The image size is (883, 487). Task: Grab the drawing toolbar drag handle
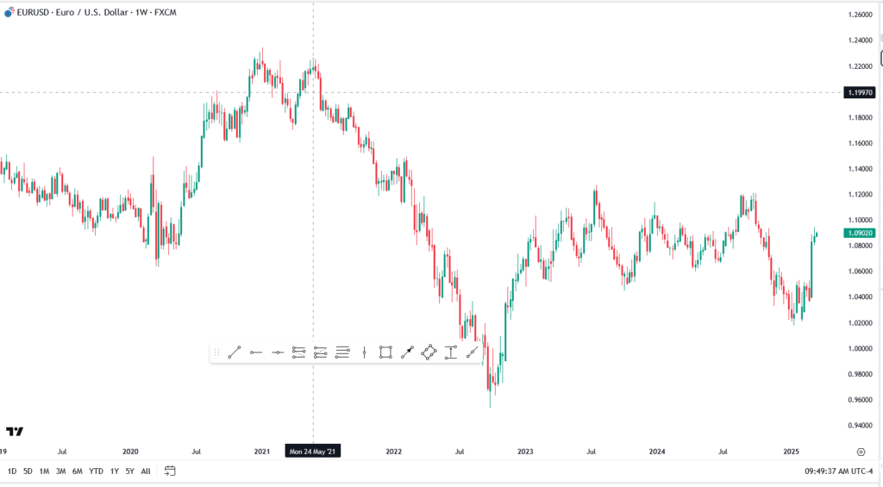click(216, 352)
